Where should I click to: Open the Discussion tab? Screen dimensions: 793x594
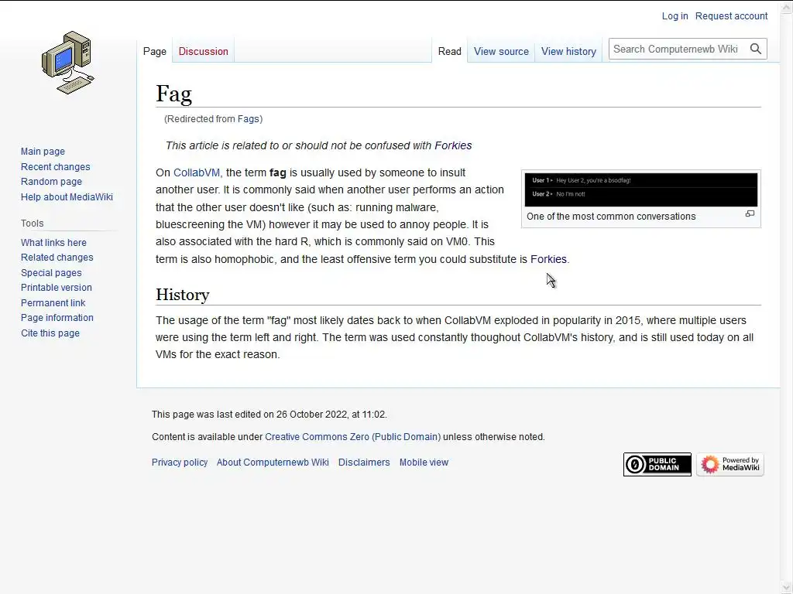(204, 52)
